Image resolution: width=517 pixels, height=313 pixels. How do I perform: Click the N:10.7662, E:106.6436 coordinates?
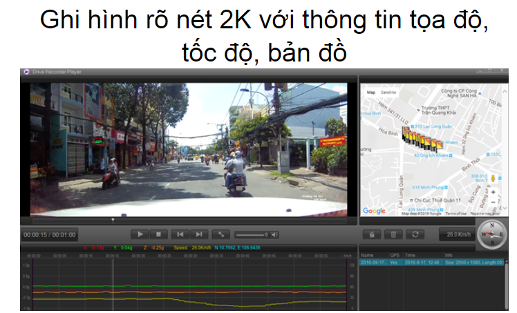pos(237,248)
